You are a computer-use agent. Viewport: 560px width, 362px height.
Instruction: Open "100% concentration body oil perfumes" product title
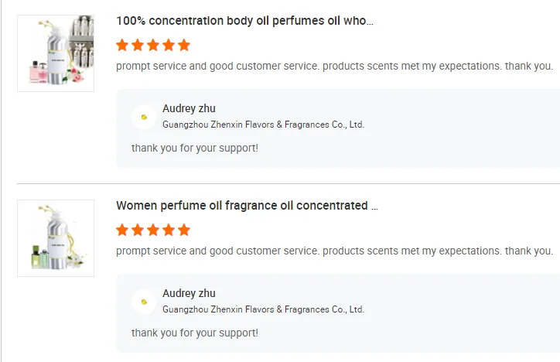244,21
